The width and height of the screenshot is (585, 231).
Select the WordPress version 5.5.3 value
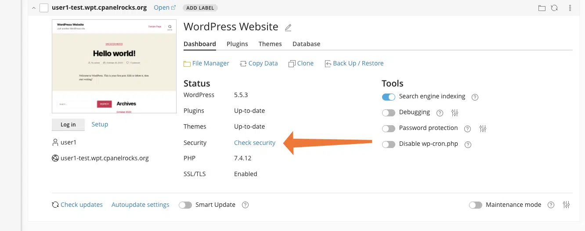click(241, 95)
